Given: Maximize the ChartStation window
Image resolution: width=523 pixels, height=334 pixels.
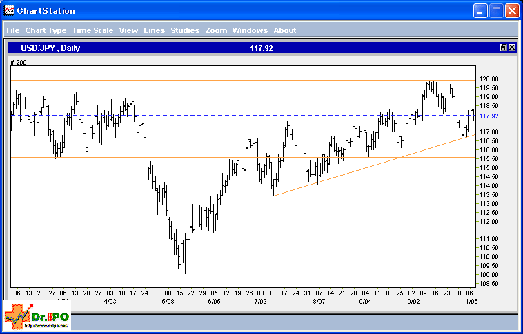Looking at the screenshot, I should click(x=496, y=11).
